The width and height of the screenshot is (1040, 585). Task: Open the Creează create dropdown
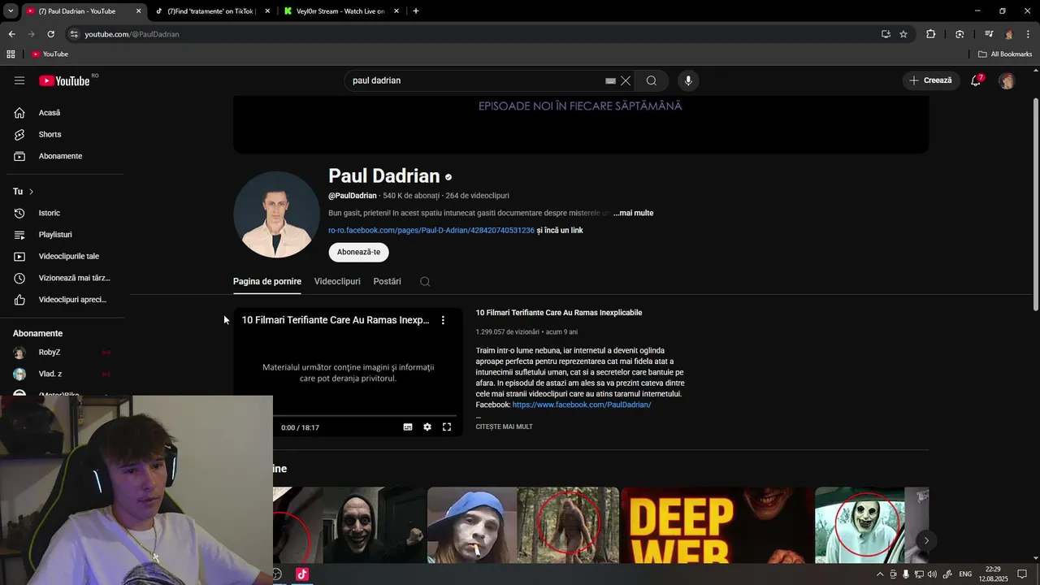(931, 80)
